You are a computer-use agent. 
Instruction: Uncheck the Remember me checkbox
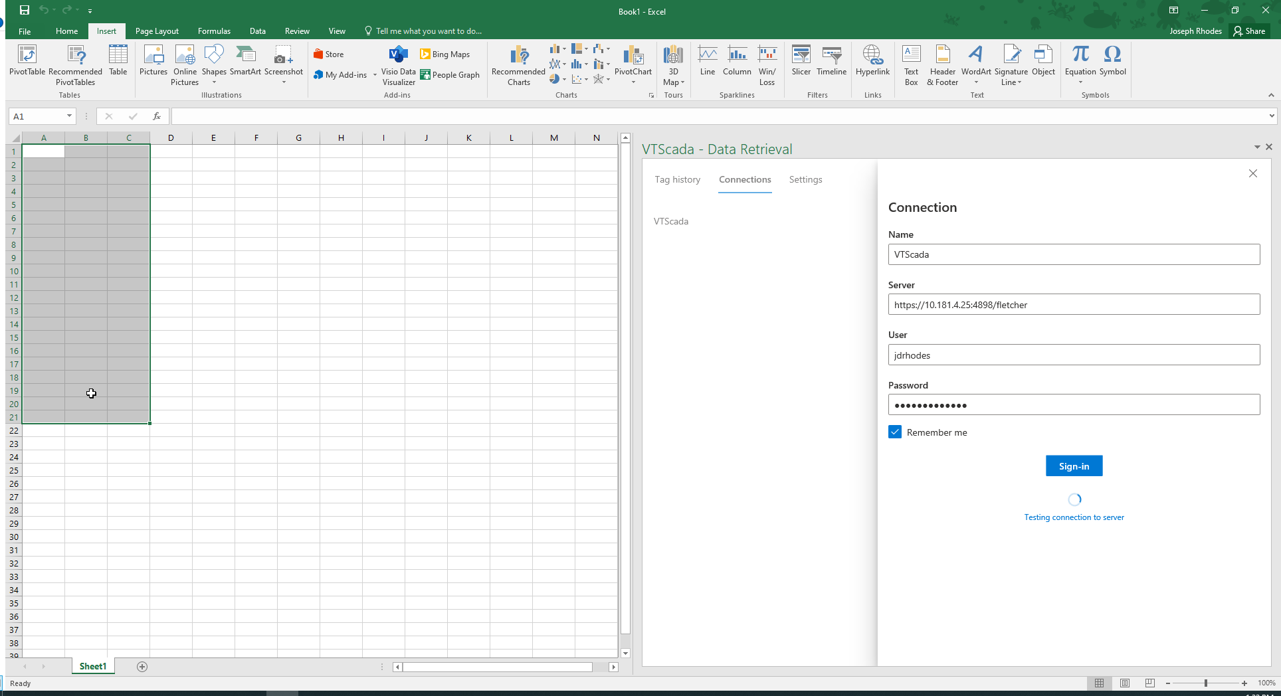[x=895, y=432]
